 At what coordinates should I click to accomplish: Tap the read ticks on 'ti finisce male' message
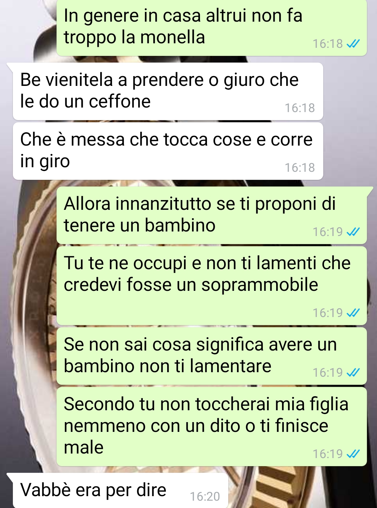pyautogui.click(x=353, y=454)
